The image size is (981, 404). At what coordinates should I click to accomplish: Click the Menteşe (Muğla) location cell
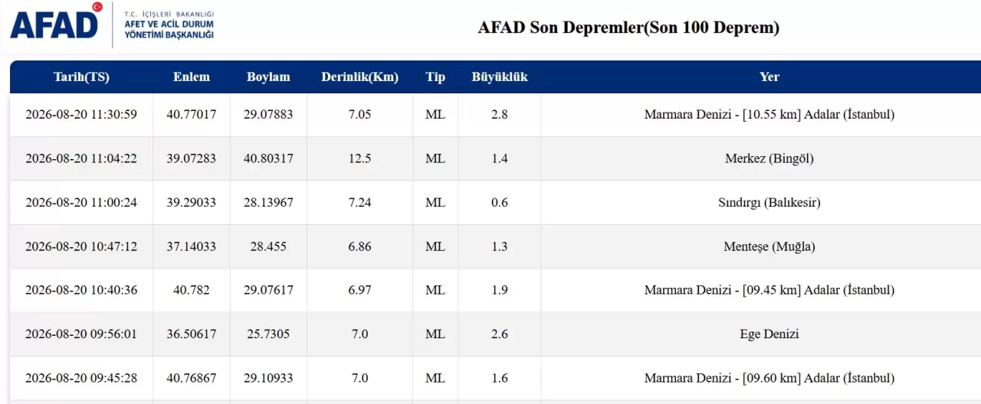coord(769,246)
